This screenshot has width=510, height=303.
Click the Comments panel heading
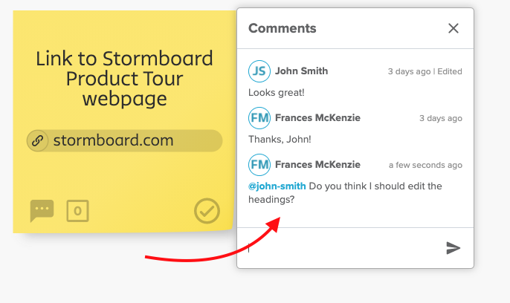coord(283,28)
